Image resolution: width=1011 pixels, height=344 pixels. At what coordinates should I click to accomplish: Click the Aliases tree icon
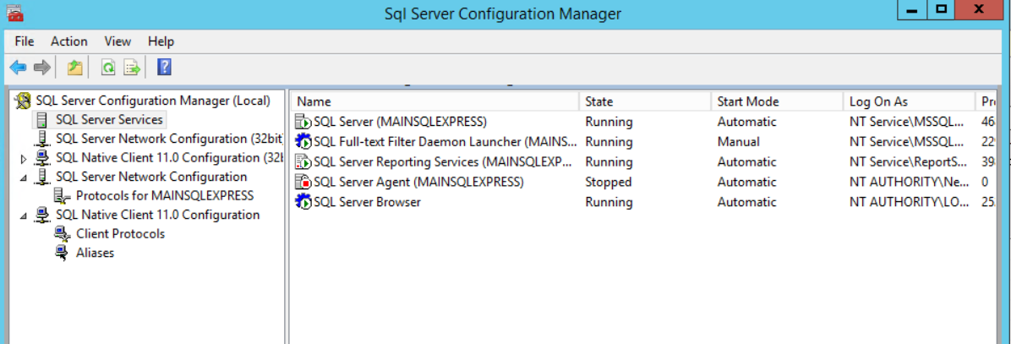coord(63,253)
